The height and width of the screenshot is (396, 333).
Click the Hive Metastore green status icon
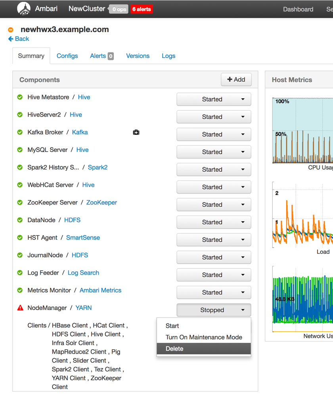[x=20, y=97]
